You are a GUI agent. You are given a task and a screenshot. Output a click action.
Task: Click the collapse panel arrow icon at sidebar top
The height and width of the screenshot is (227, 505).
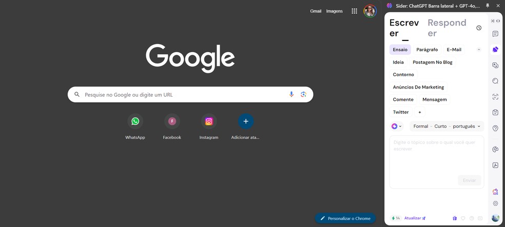[493, 21]
